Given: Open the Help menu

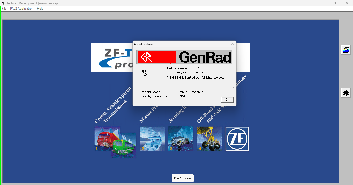Looking at the screenshot, I should pyautogui.click(x=40, y=9).
